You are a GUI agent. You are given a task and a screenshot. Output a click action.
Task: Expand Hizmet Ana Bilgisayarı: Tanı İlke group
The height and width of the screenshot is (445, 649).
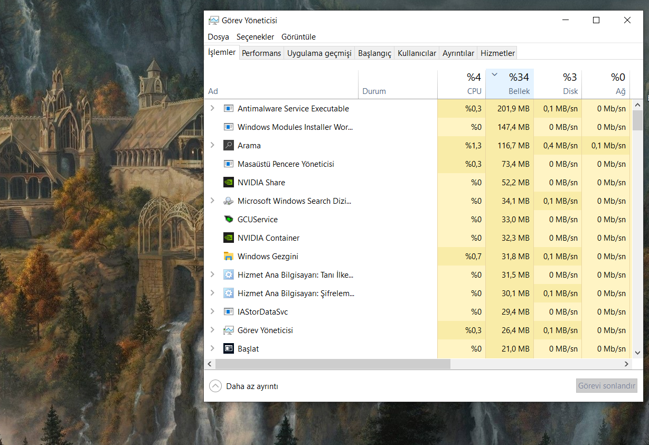pos(212,274)
